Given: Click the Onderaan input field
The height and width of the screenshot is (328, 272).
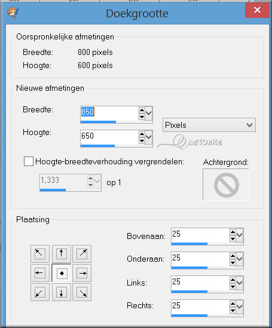Looking at the screenshot, I should tap(200, 259).
